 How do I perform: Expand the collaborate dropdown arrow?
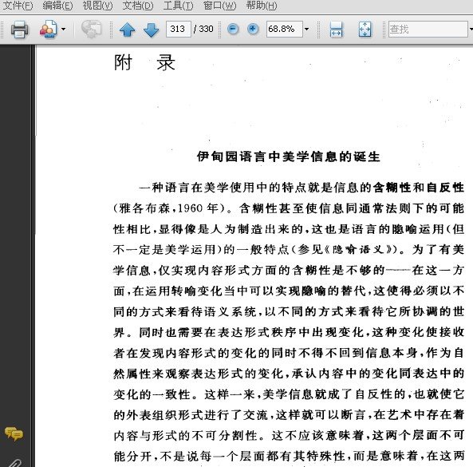coord(63,30)
